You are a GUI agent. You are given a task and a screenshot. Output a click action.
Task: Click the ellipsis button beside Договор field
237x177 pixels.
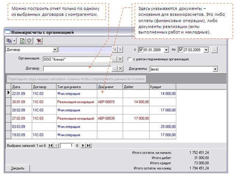[x=114, y=69]
